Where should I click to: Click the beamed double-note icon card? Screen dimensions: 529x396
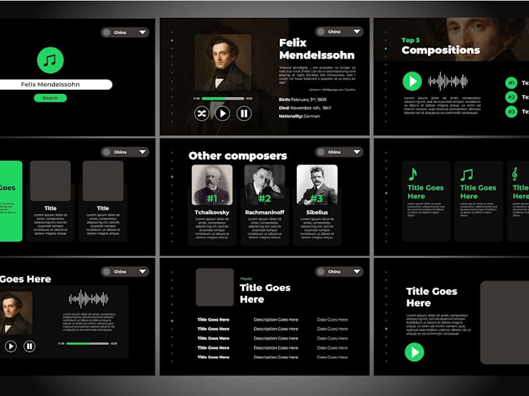click(479, 201)
